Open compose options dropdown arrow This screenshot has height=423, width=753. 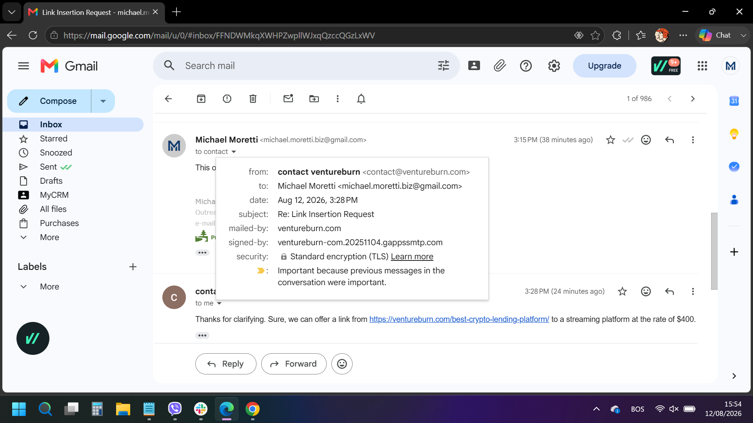click(103, 101)
